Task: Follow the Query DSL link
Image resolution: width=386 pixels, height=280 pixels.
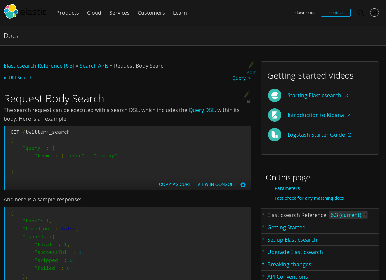Action: coord(202,110)
